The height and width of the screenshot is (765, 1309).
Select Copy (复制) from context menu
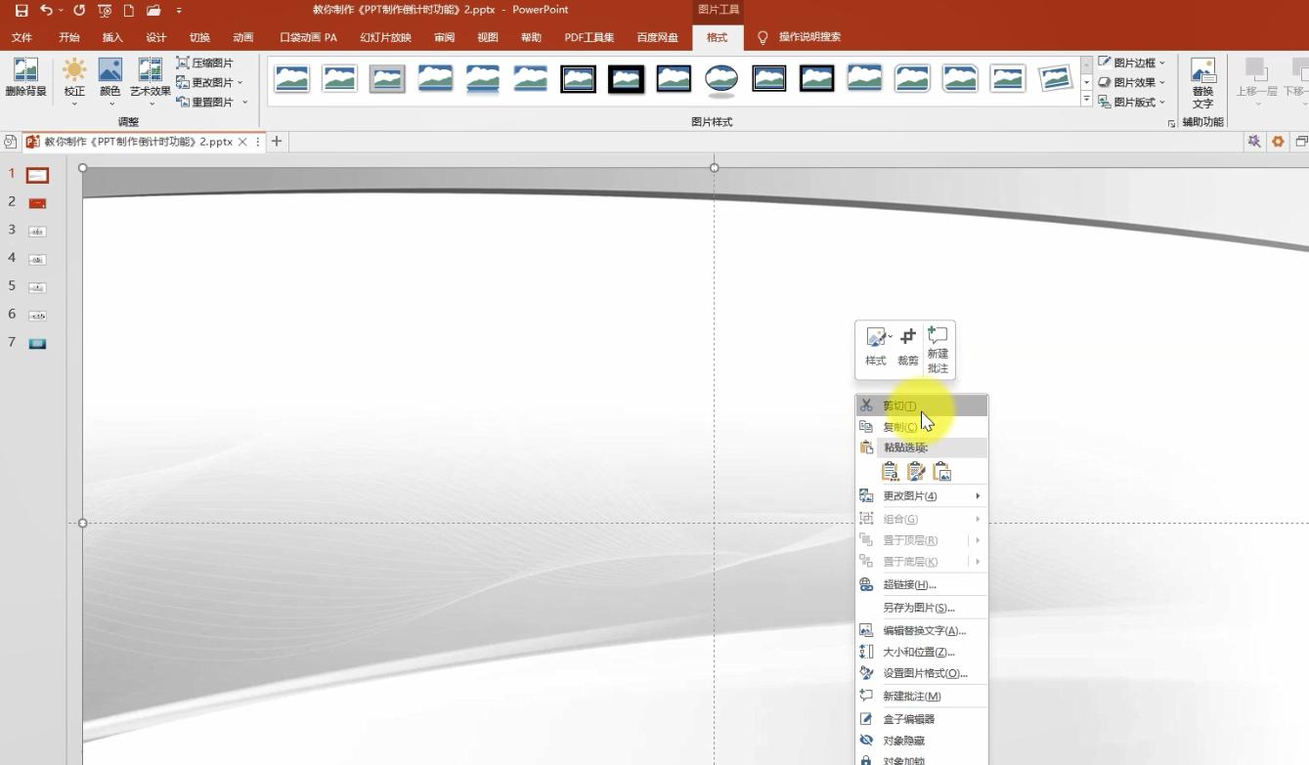[899, 427]
